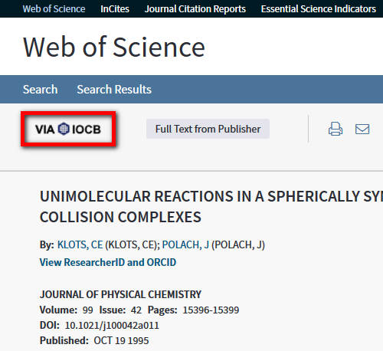Click the DOI value 10.1021/j100042a011
The height and width of the screenshot is (351, 383).
click(x=112, y=326)
